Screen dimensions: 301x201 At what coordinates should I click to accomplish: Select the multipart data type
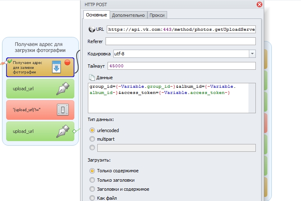[x=92, y=139]
